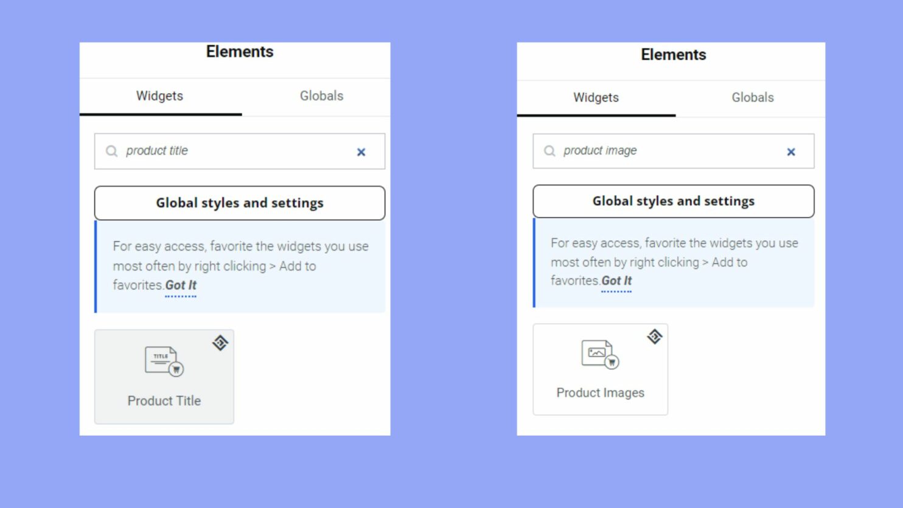Click Got It in the right panel notice
The image size is (903, 508).
click(x=616, y=280)
